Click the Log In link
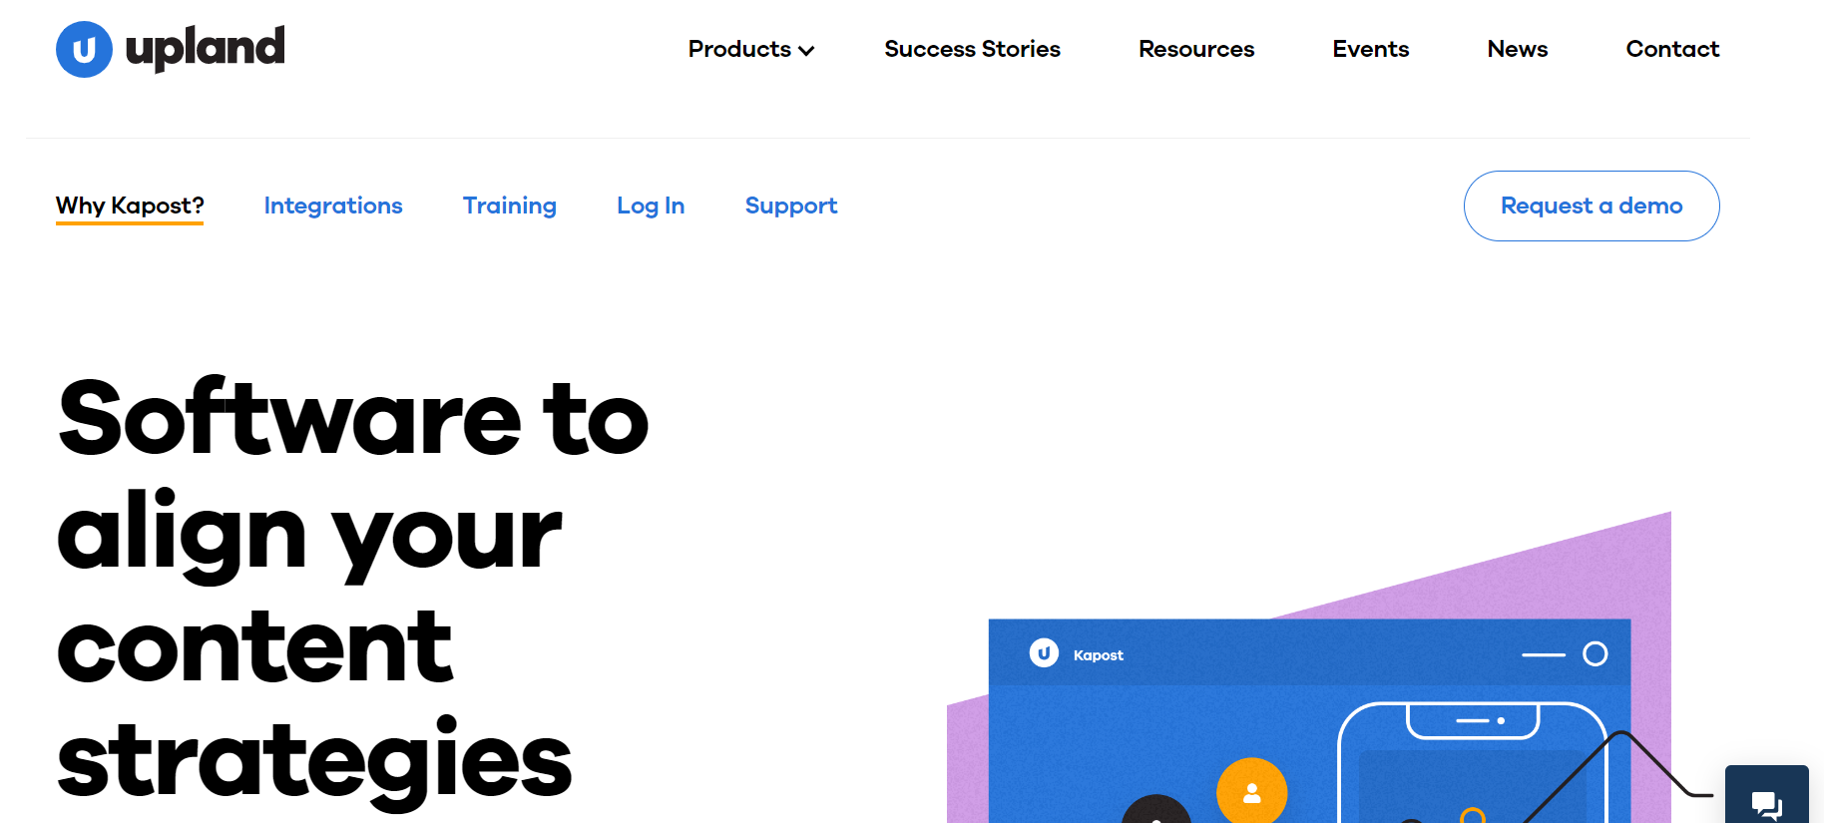This screenshot has width=1824, height=823. [651, 206]
